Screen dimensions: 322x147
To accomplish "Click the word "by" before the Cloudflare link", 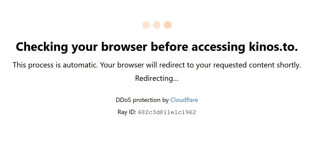I will click(165, 100).
